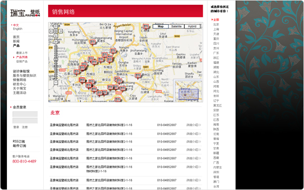The image size is (304, 190).
Task: Open 邮件订阅 email subscription
Action: pos(20,146)
